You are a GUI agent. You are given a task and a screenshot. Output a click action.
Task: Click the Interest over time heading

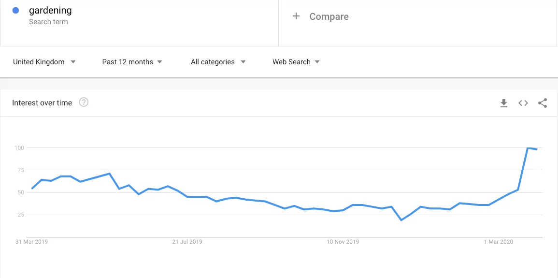[x=42, y=103]
